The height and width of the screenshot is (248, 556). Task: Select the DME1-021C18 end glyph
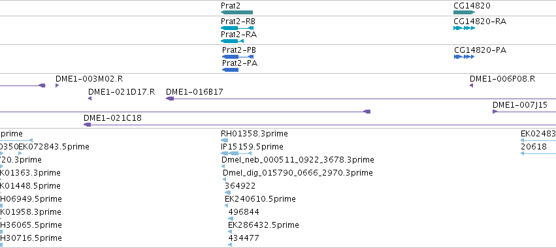point(88,125)
